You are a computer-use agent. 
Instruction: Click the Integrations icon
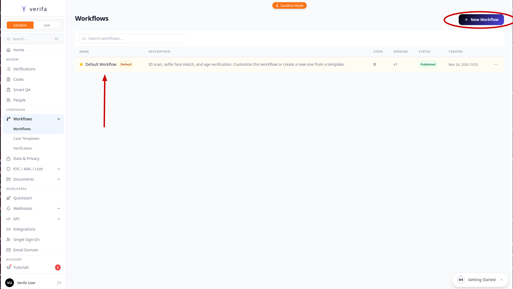click(9, 229)
